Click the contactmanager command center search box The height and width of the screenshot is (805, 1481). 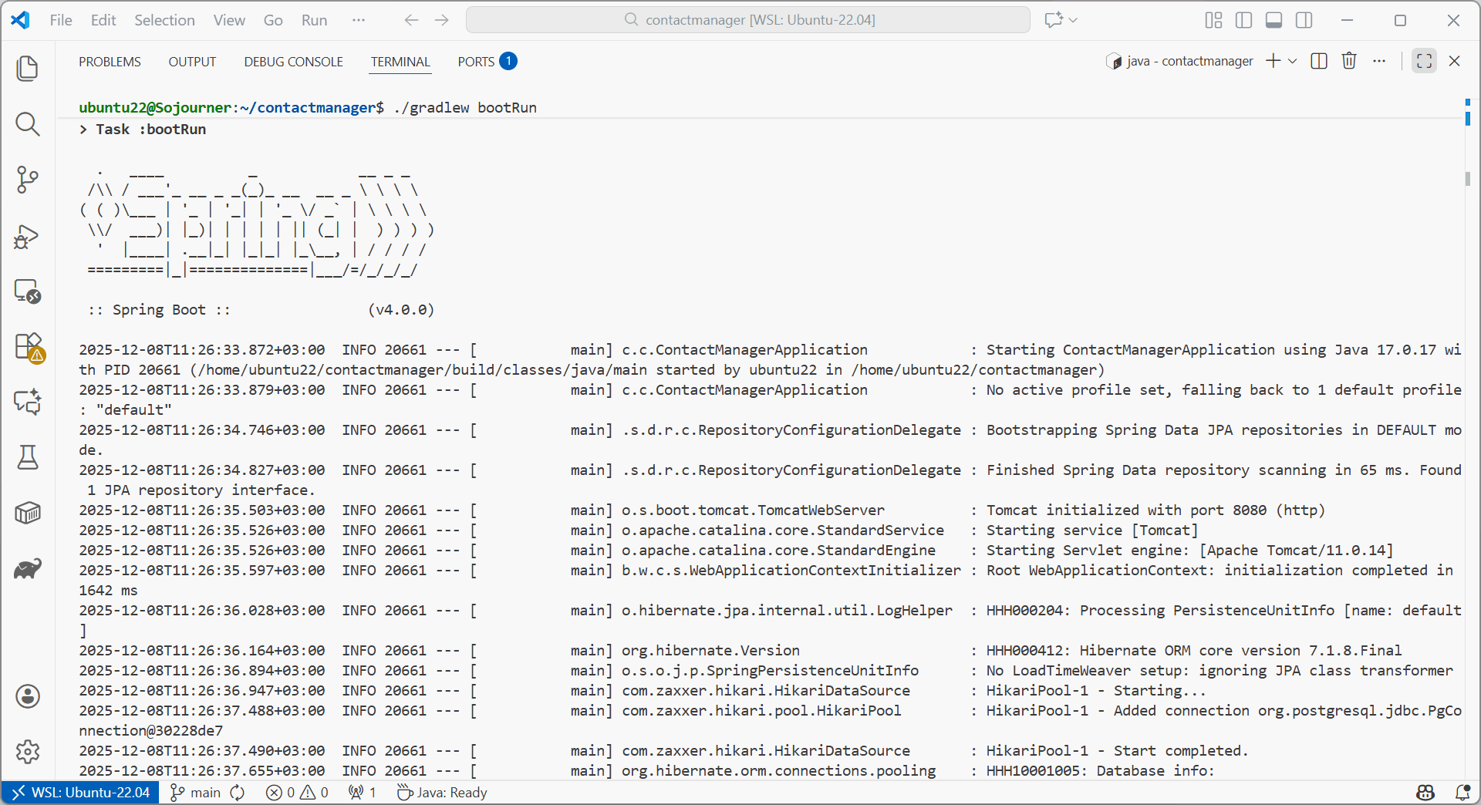(x=747, y=20)
